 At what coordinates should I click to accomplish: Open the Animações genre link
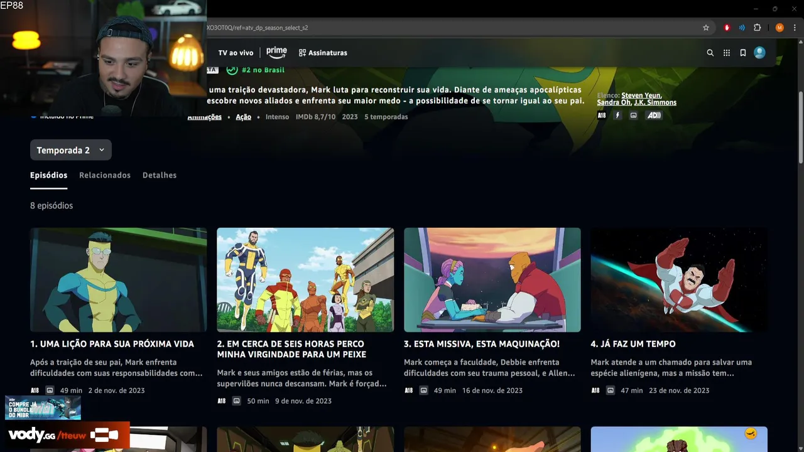coord(204,117)
